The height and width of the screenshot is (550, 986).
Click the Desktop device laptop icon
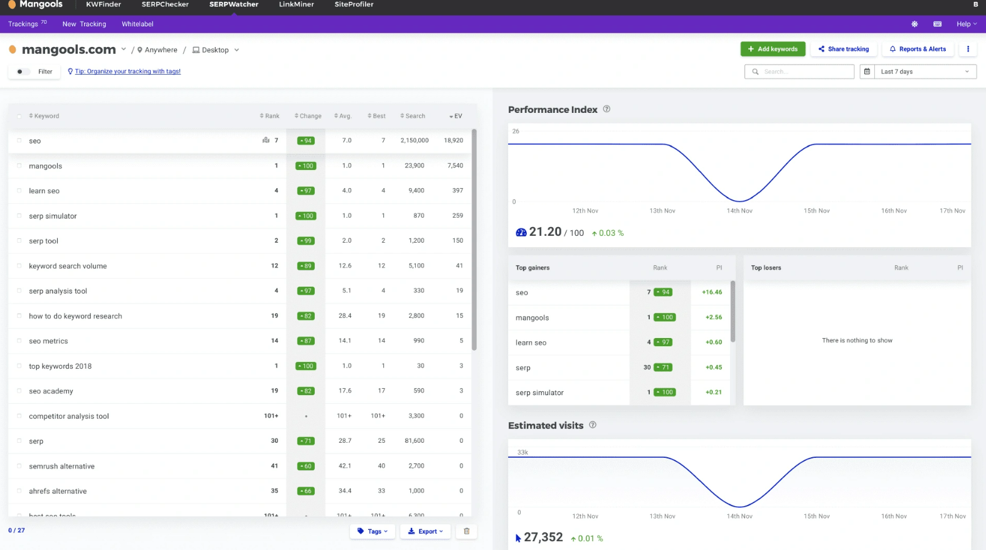click(196, 50)
